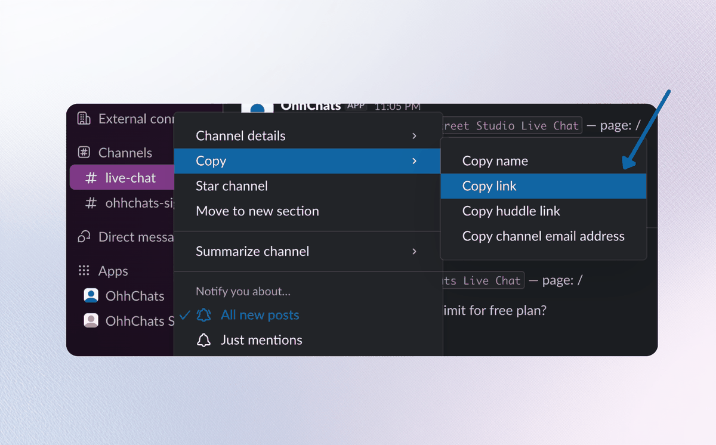Expand Summarize channel submenu chevron
The image size is (716, 445).
pyautogui.click(x=414, y=251)
